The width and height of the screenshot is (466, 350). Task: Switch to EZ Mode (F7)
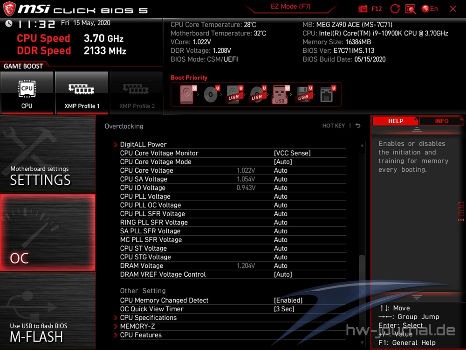click(x=291, y=7)
